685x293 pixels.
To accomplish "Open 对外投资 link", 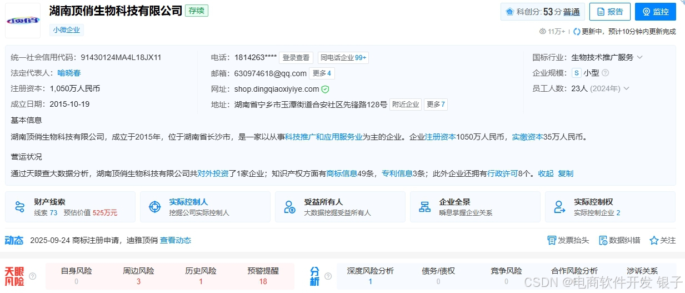I will click(213, 173).
